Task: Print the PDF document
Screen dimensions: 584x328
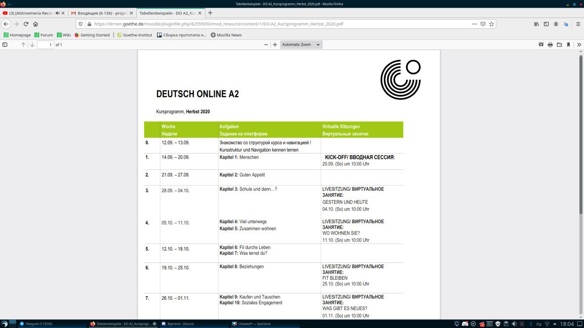Action: (550, 45)
